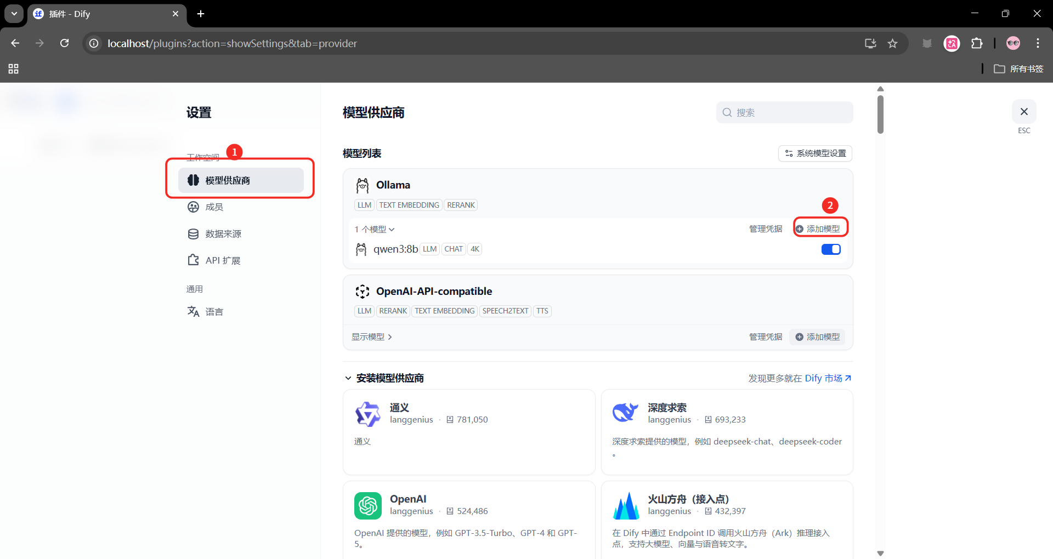Image resolution: width=1053 pixels, height=559 pixels.
Task: Click the API 扩展 puzzle icon in sidebar
Action: tap(193, 260)
